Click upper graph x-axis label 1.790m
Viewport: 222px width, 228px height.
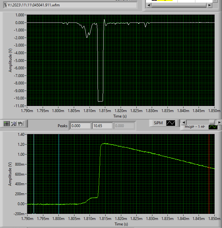tap(27, 111)
